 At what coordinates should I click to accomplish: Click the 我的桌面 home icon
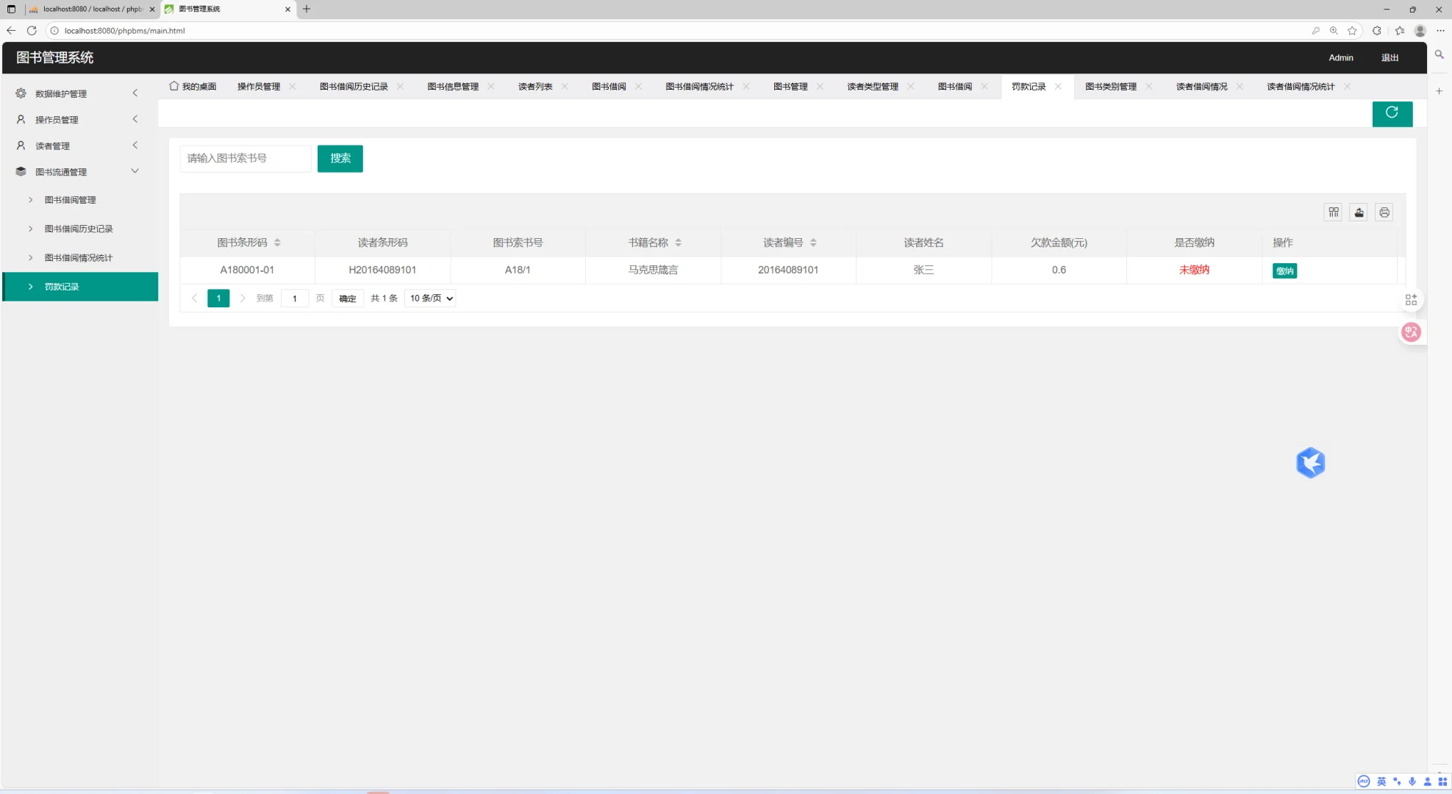pyautogui.click(x=174, y=86)
